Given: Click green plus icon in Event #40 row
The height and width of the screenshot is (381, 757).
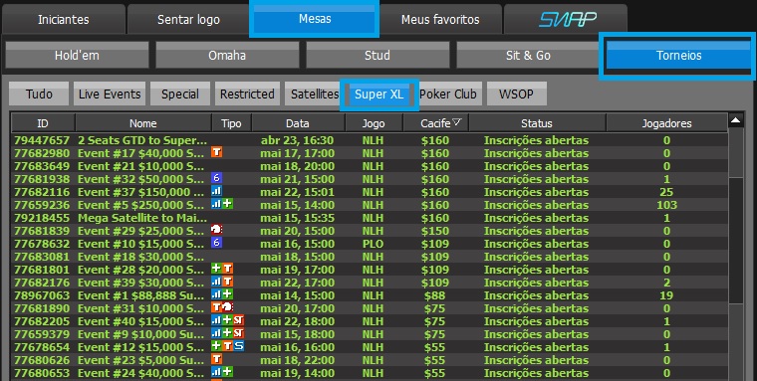Looking at the screenshot, I should coord(227,320).
